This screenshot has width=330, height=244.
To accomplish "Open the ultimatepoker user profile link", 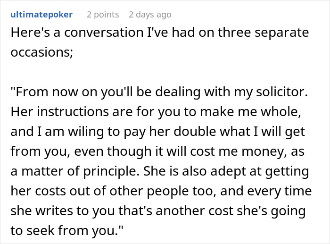I will (x=41, y=15).
